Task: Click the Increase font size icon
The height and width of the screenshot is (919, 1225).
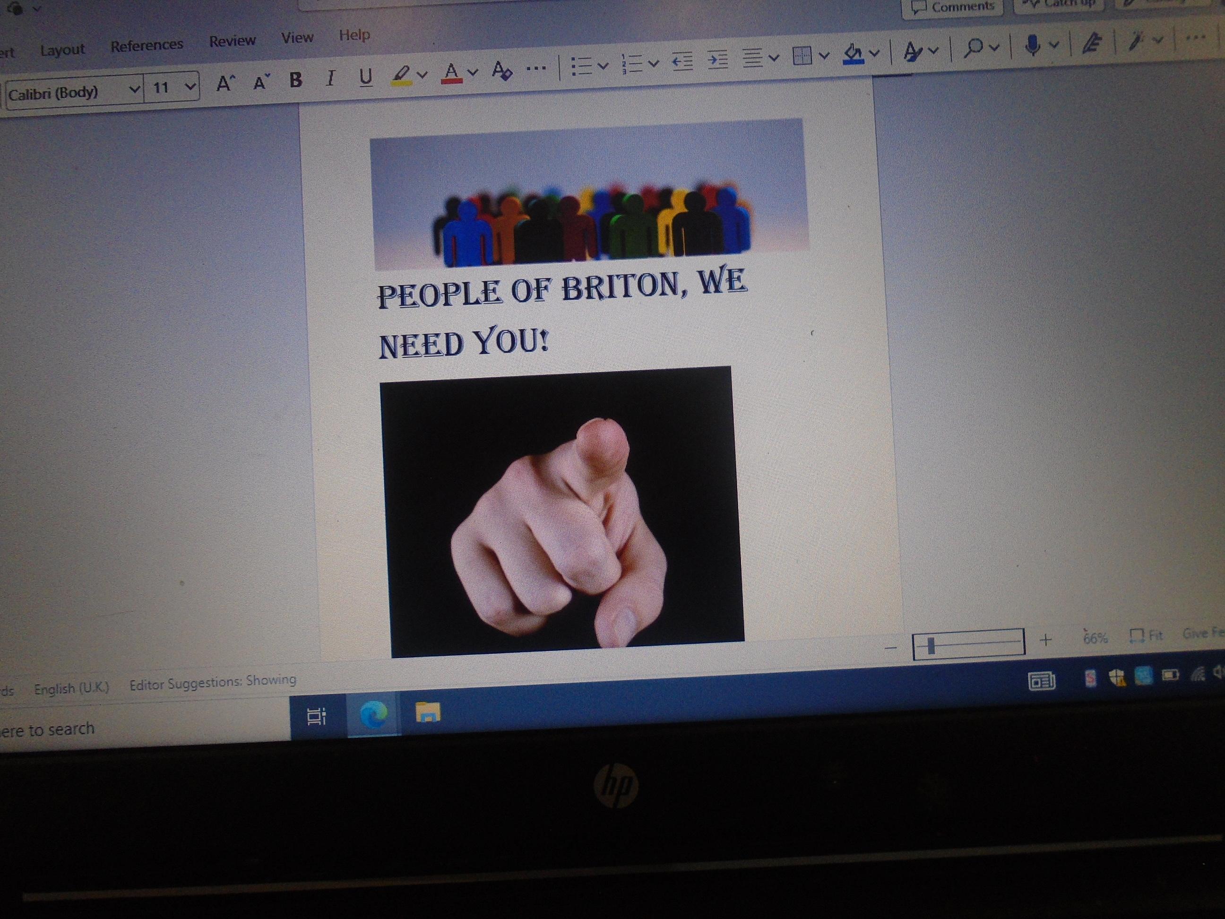Action: point(225,84)
